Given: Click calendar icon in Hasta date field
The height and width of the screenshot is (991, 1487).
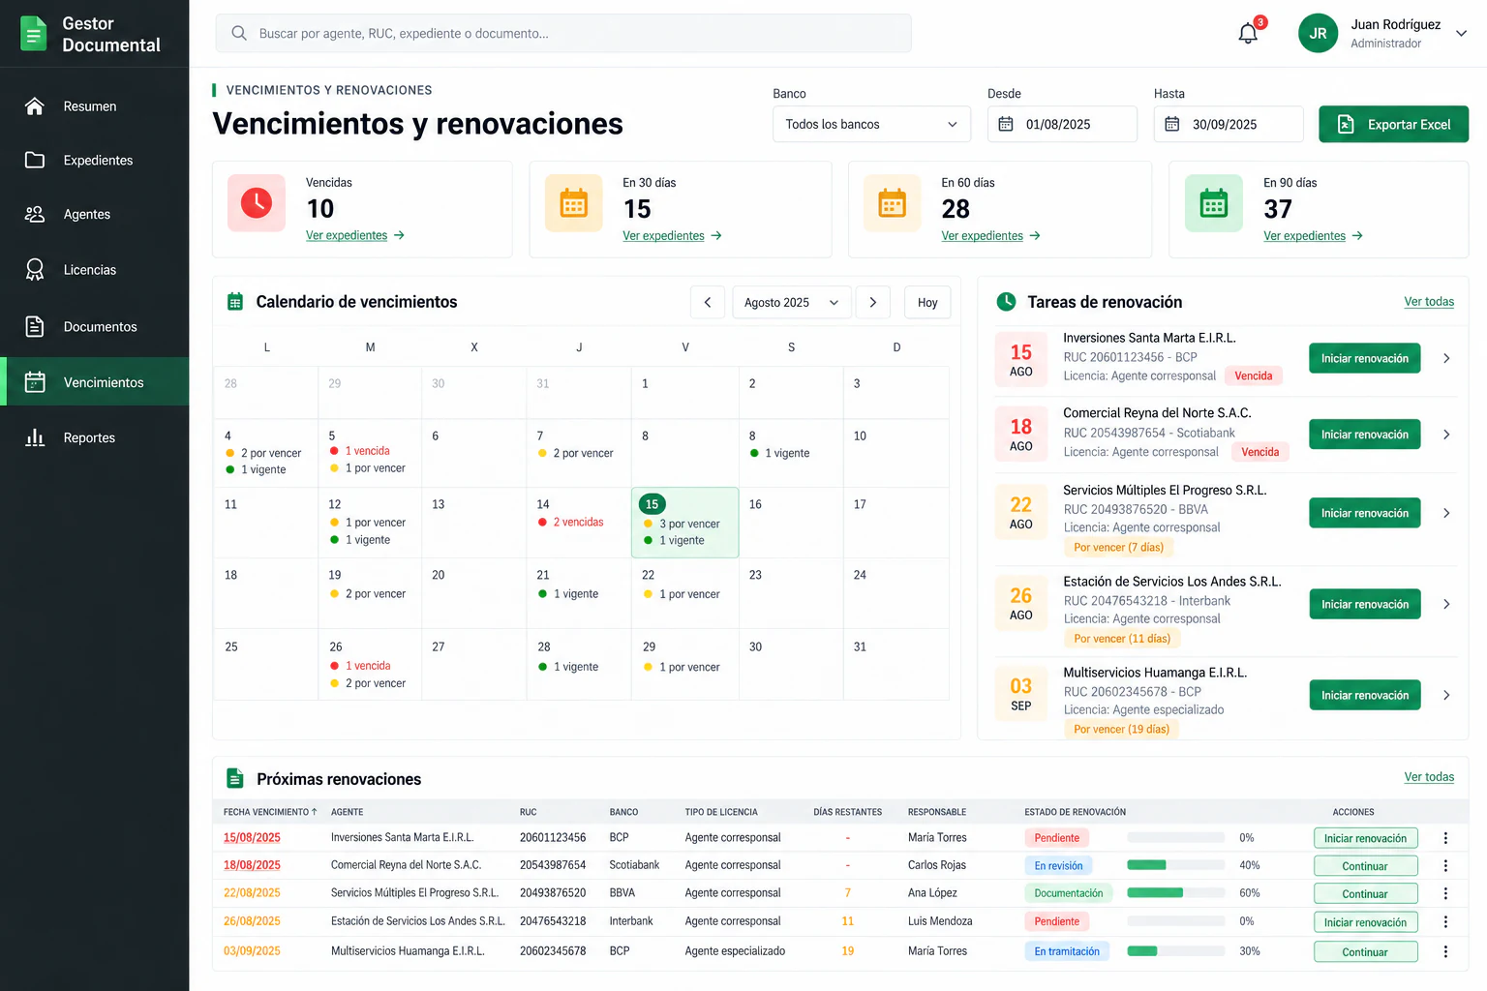Looking at the screenshot, I should tap(1172, 124).
